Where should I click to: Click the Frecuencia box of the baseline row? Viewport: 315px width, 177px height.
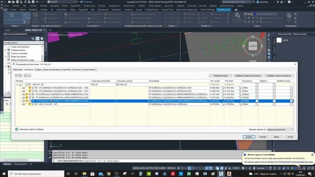pyautogui.click(x=257, y=85)
